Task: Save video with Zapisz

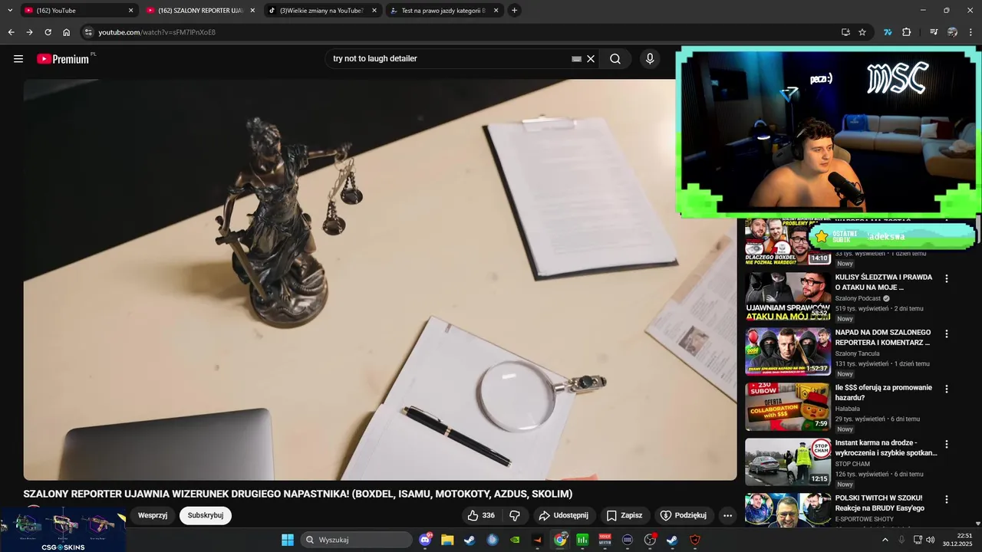Action: click(x=625, y=516)
